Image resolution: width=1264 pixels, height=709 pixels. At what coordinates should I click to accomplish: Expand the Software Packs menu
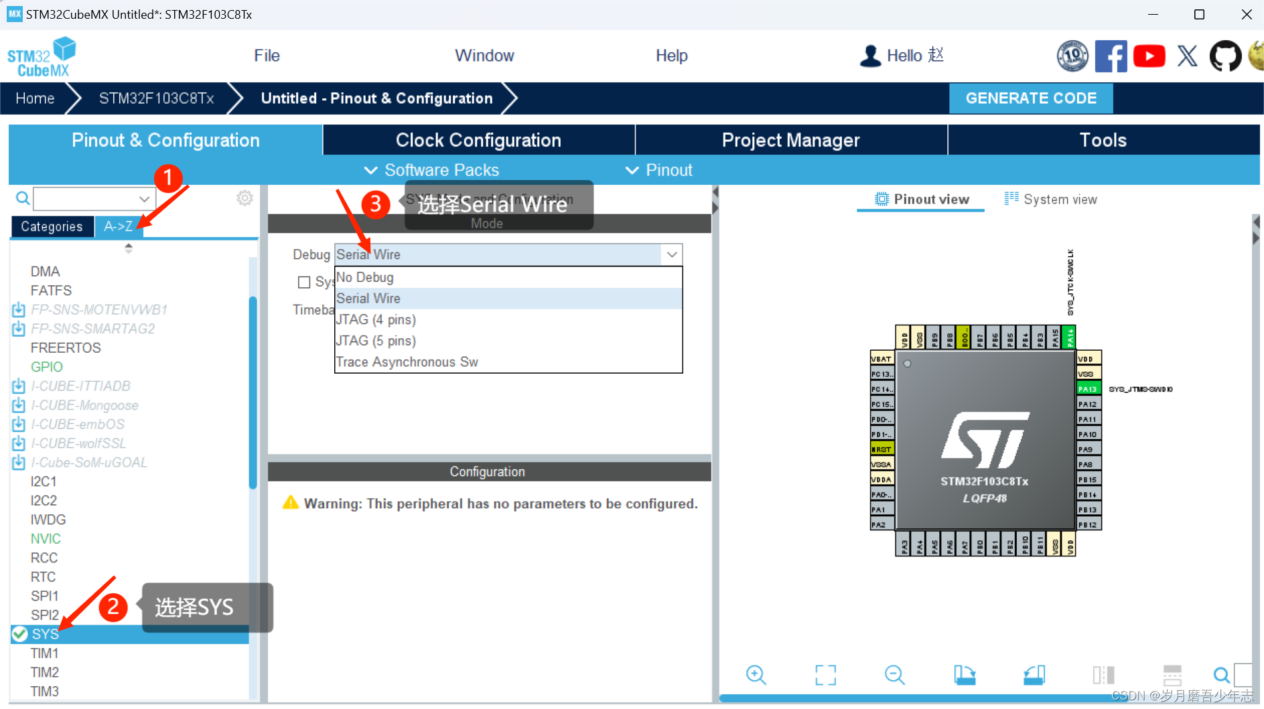(432, 170)
